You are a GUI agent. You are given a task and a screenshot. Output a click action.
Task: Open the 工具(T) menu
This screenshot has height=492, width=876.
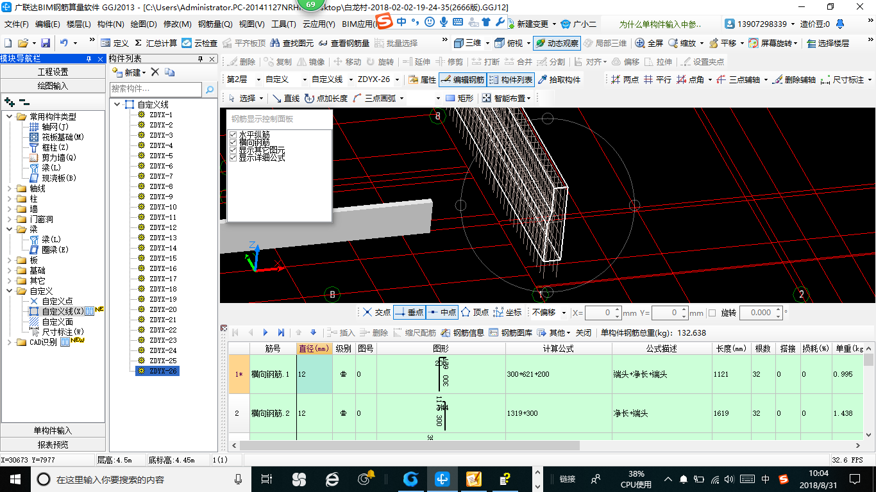283,24
